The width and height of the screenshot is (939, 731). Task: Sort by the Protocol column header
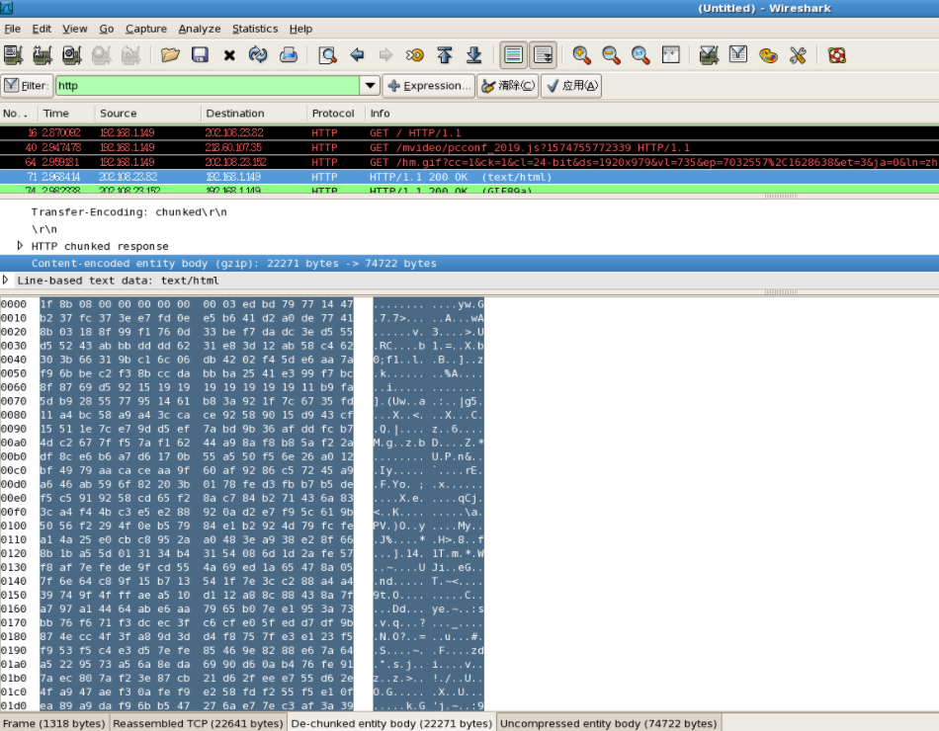point(335,114)
